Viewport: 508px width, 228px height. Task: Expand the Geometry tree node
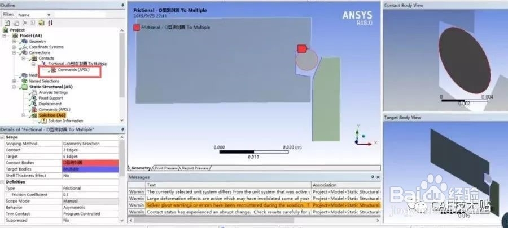coord(14,41)
